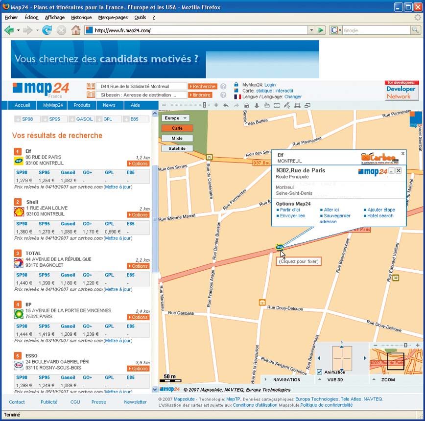The height and width of the screenshot is (421, 425).
Task: Click the help icon next to Itinéraire
Action: [223, 95]
